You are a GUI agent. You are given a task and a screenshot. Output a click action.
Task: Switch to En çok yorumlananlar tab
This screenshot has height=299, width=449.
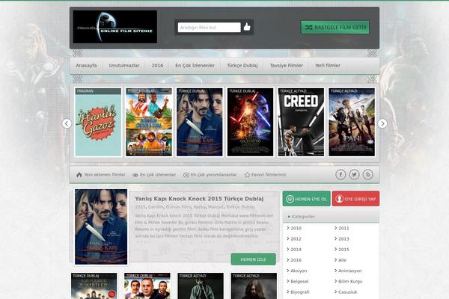click(x=210, y=175)
